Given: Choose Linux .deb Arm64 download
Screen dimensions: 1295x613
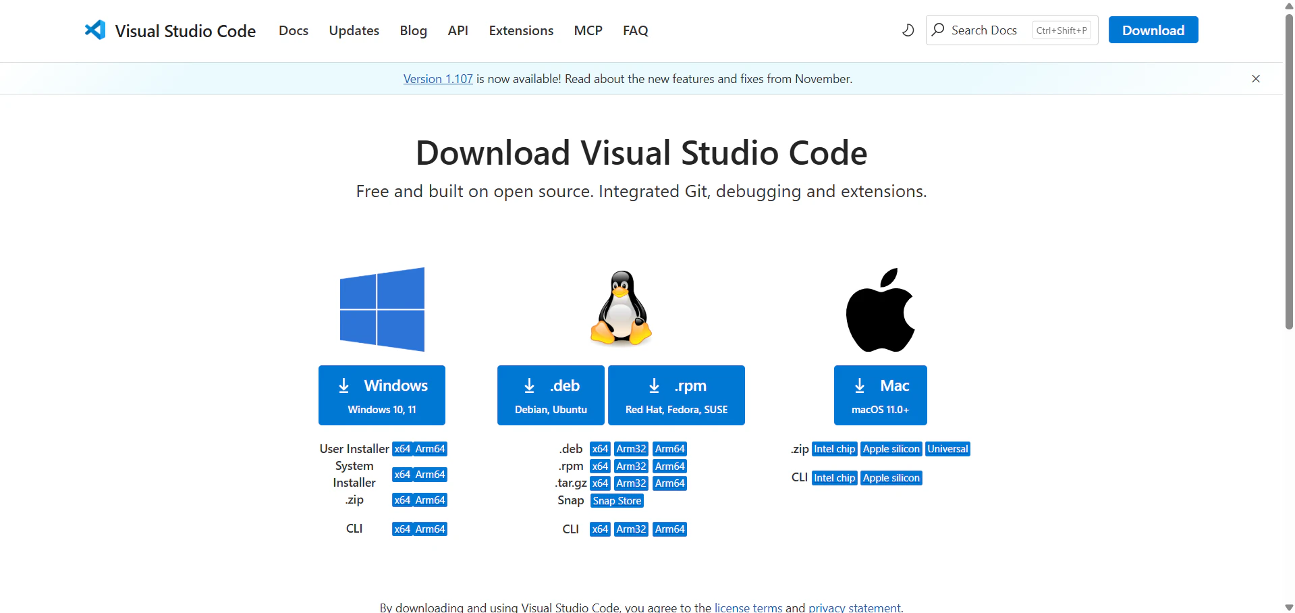Looking at the screenshot, I should click(x=670, y=449).
